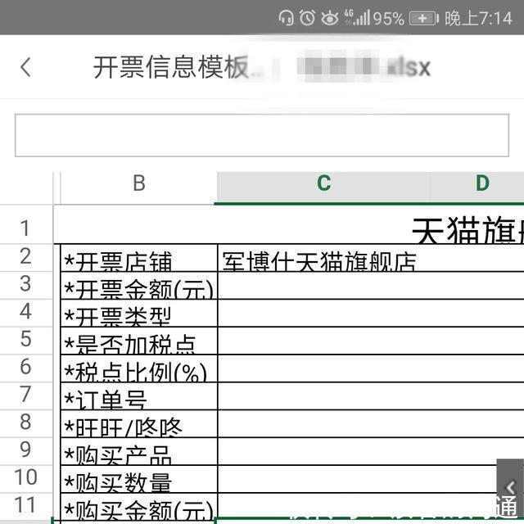
Task: Select row 11 header
Action: coord(26,507)
